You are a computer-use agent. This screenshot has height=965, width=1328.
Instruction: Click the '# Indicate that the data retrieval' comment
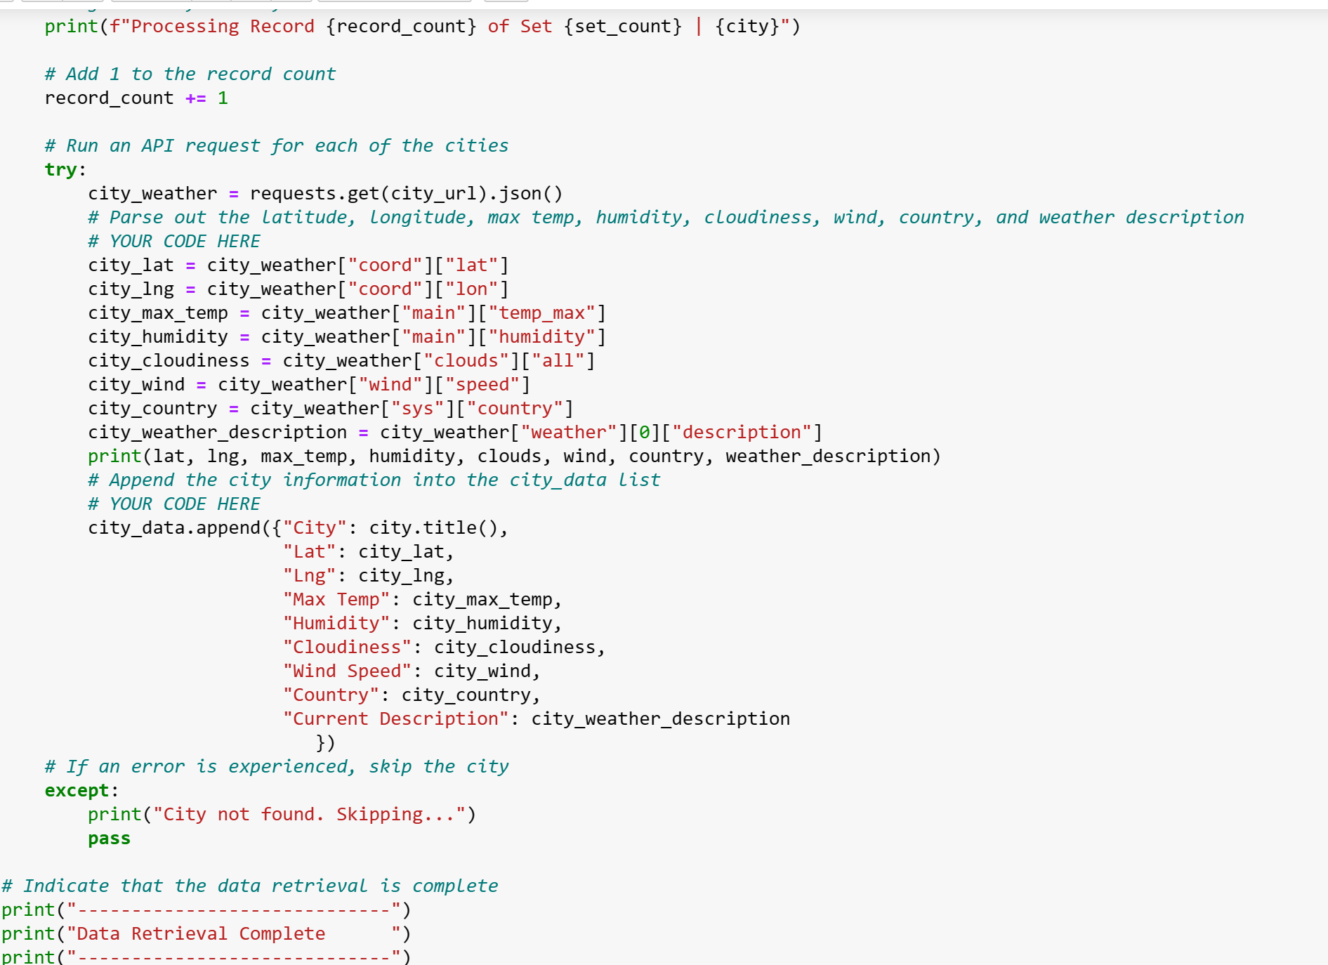pos(250,886)
